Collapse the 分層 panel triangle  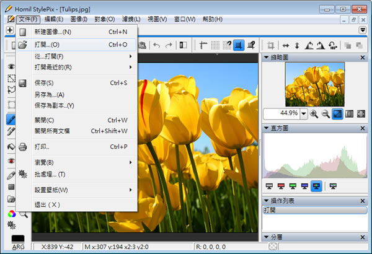pos(266,237)
